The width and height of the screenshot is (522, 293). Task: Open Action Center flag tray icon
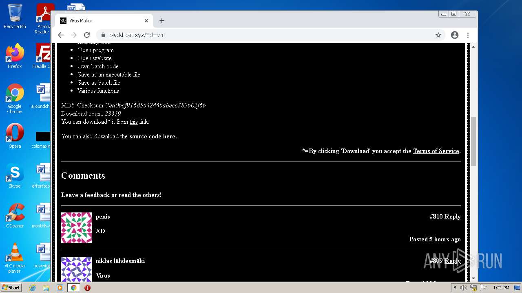[483, 288]
